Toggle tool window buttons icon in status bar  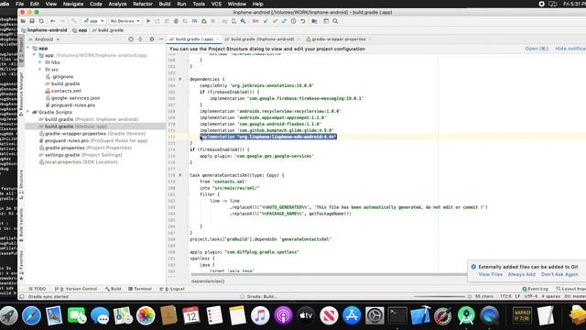coord(22,297)
